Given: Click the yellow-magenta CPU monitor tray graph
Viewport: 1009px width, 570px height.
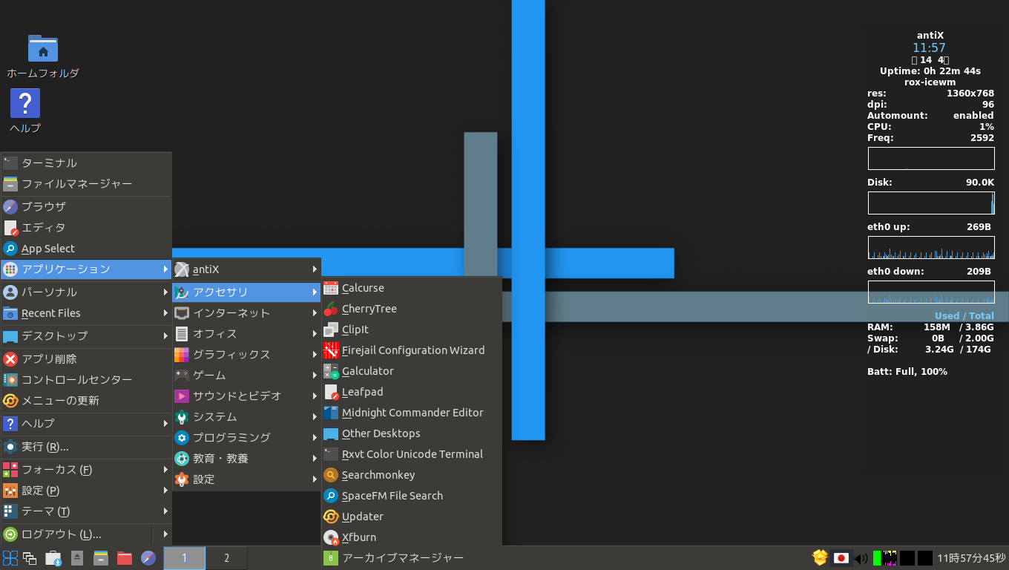Looking at the screenshot, I should tap(890, 558).
